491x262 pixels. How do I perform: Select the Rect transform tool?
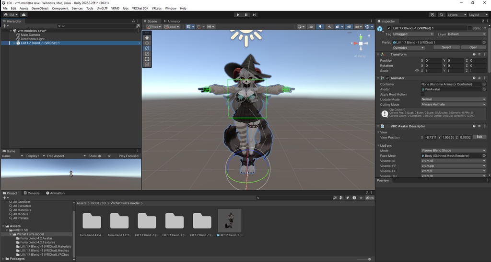(x=147, y=59)
